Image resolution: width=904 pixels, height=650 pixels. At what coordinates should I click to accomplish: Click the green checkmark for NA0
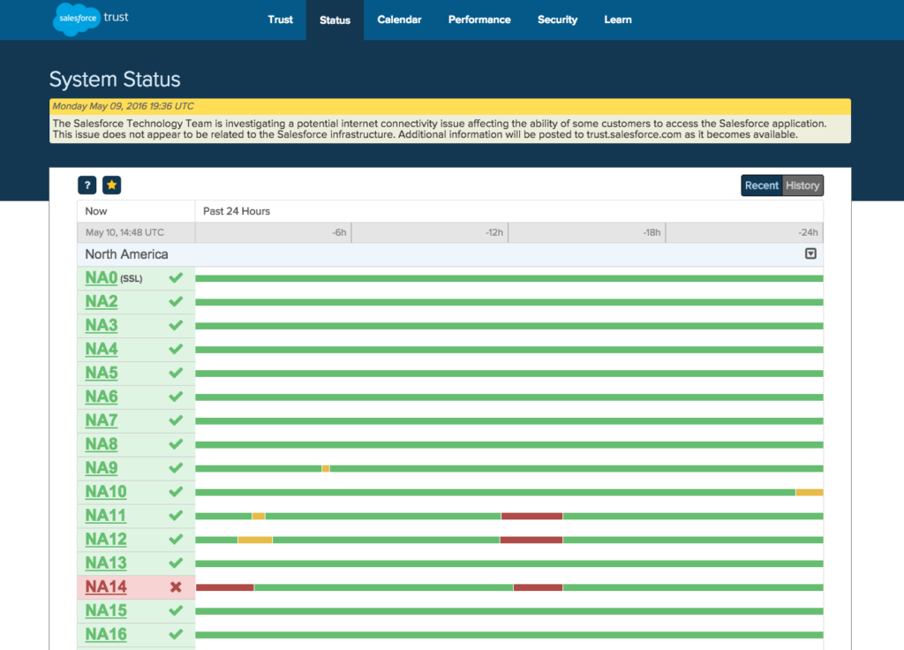point(176,278)
